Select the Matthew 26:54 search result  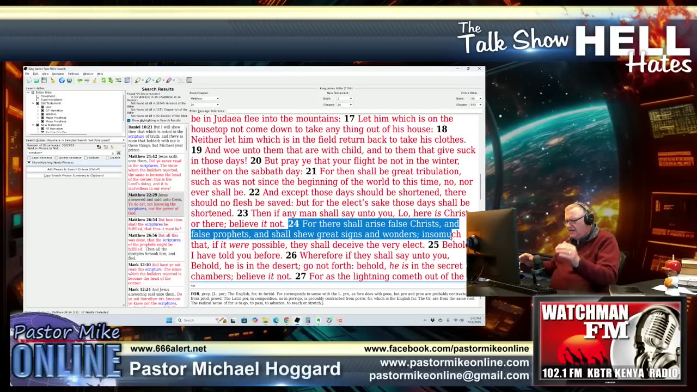pyautogui.click(x=156, y=225)
